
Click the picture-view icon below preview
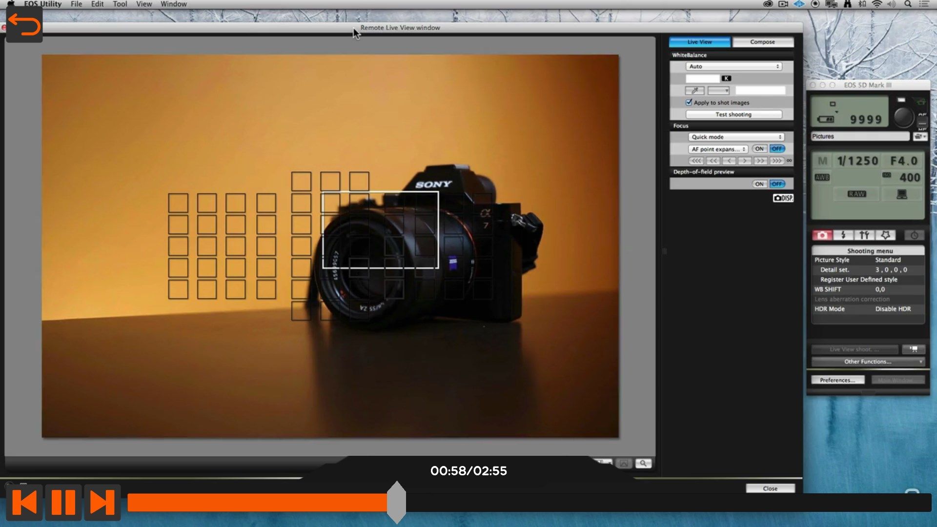624,463
